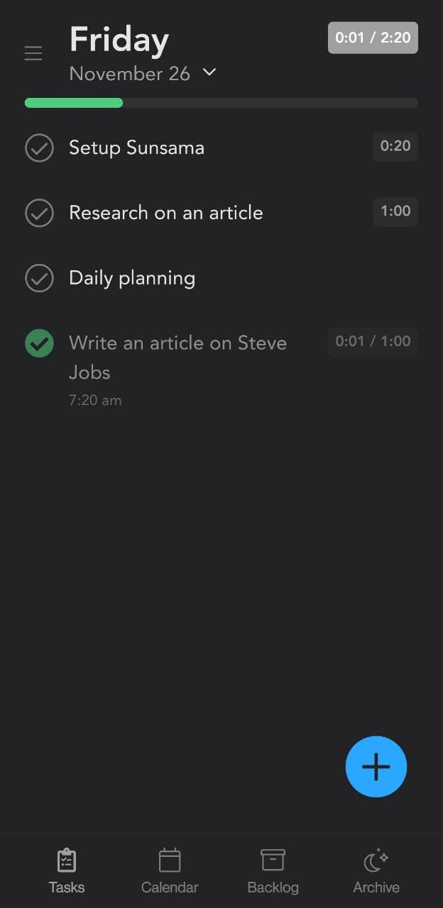443x908 pixels.
Task: Expand the November 26 date chevron
Action: 209,72
